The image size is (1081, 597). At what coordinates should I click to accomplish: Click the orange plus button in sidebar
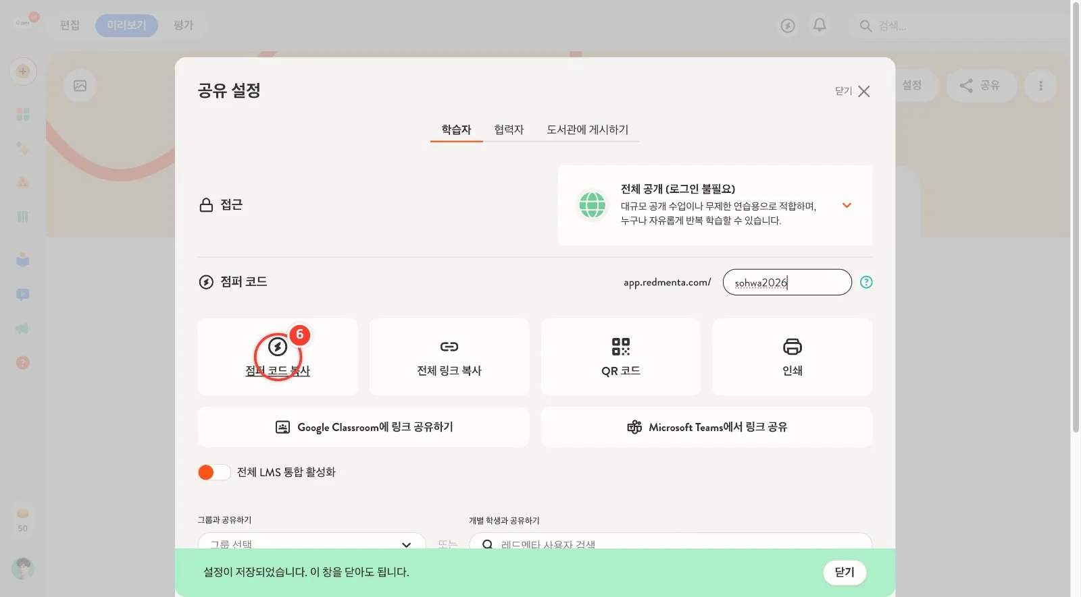[x=23, y=72]
